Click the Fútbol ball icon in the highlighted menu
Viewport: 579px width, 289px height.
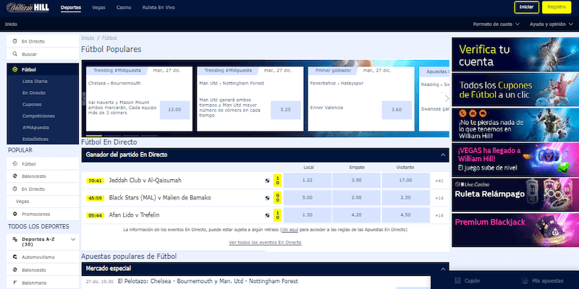pos(14,69)
